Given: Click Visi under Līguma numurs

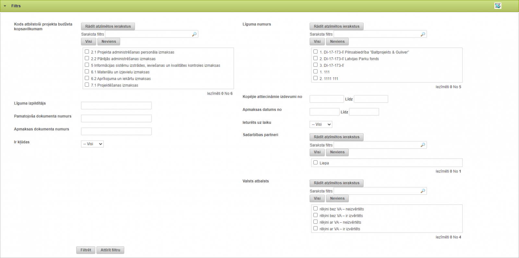Looking at the screenshot, I should pos(317,41).
